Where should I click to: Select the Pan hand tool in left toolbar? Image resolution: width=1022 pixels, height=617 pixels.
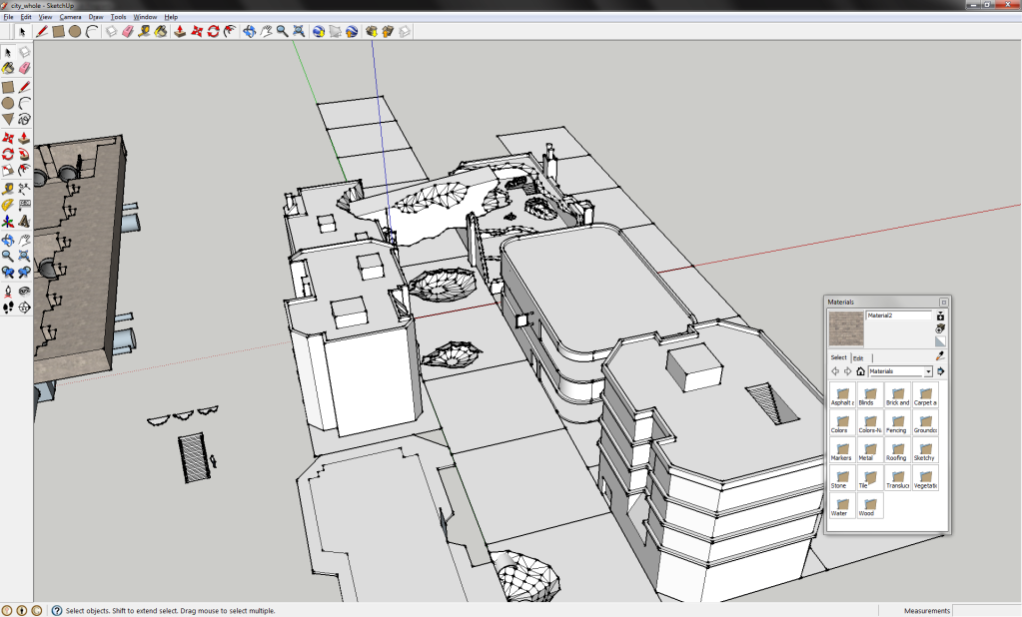24,240
